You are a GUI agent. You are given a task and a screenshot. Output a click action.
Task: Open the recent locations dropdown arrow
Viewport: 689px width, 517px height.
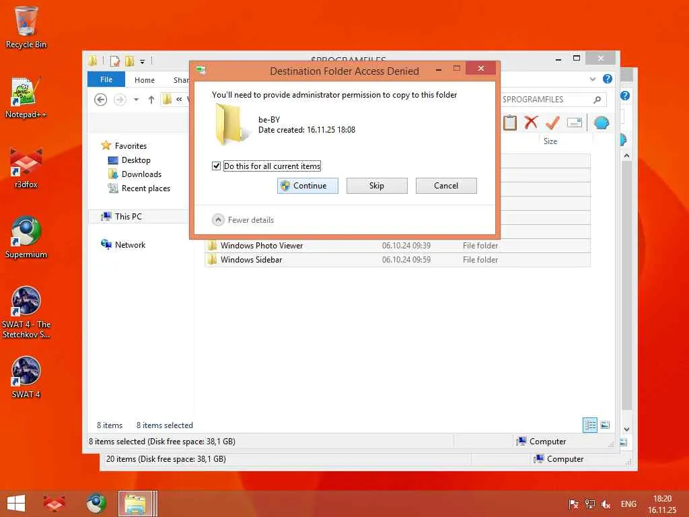click(x=136, y=100)
